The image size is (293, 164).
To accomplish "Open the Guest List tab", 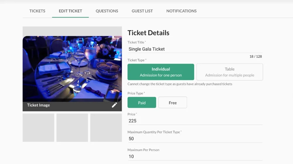I will click(142, 11).
